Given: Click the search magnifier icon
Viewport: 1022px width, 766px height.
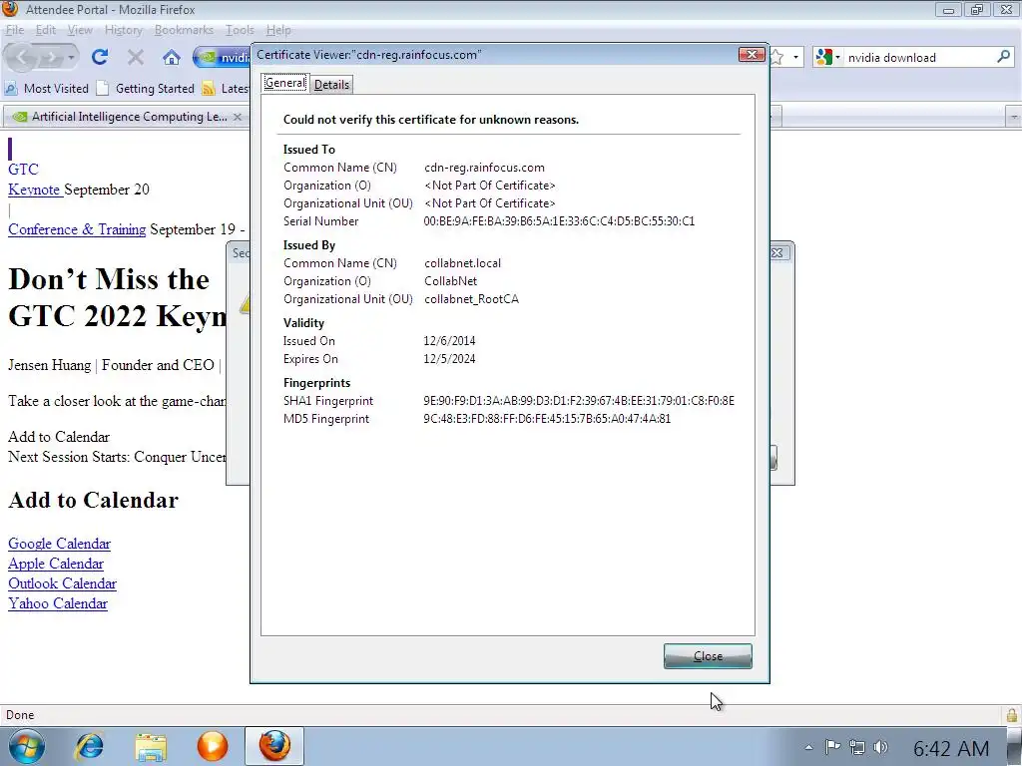Looking at the screenshot, I should pyautogui.click(x=1004, y=57).
